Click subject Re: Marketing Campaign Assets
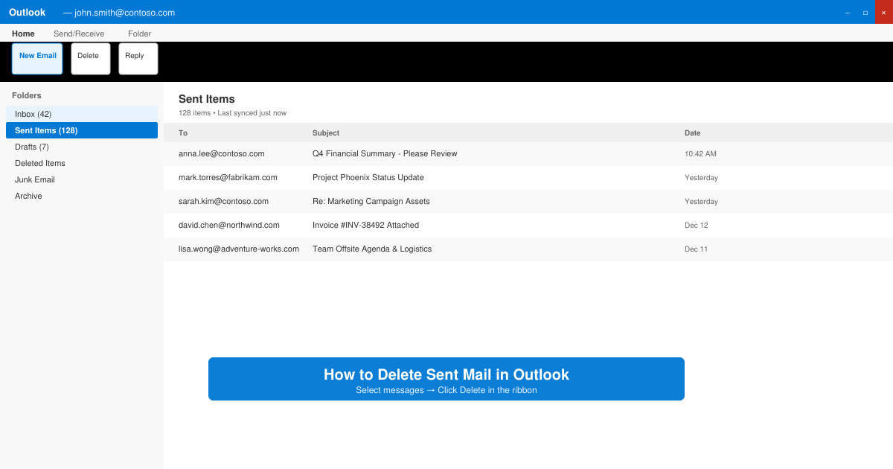Image resolution: width=893 pixels, height=469 pixels. click(371, 202)
